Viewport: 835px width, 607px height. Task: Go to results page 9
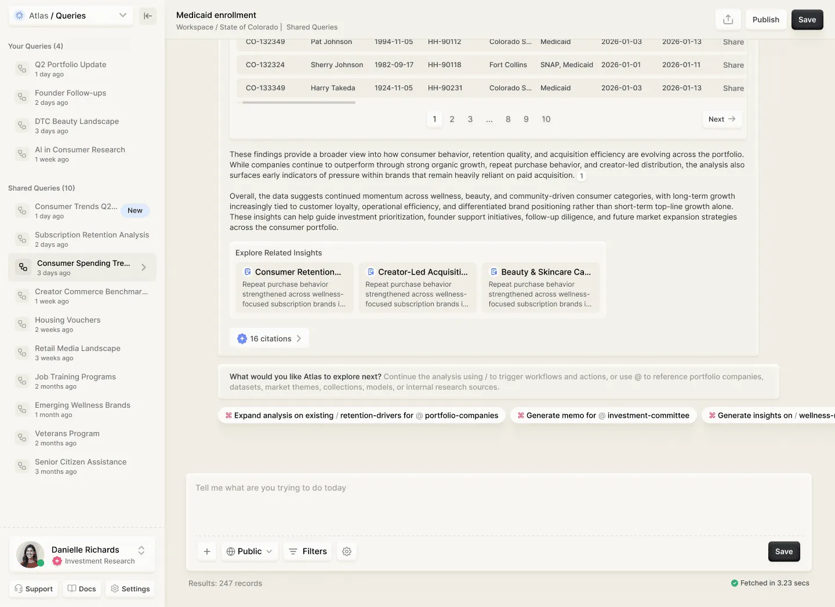tap(526, 119)
